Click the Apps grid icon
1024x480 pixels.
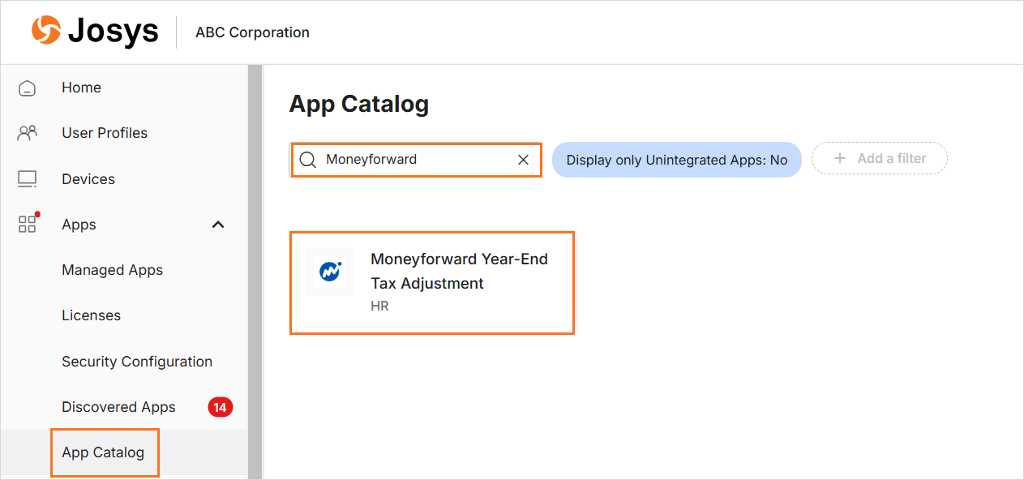[28, 224]
